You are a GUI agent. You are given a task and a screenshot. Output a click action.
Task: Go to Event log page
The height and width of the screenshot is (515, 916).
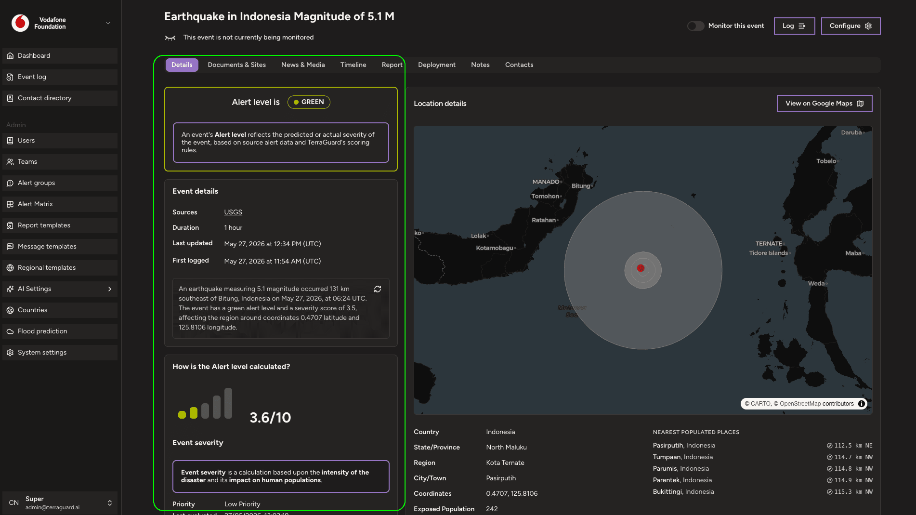(60, 77)
